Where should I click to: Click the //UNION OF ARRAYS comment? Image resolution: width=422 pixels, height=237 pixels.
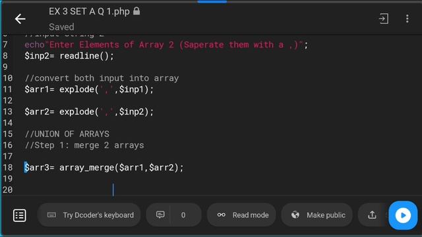67,134
